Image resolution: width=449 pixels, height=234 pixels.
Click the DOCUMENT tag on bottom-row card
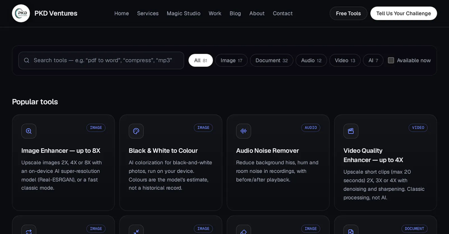pyautogui.click(x=414, y=229)
